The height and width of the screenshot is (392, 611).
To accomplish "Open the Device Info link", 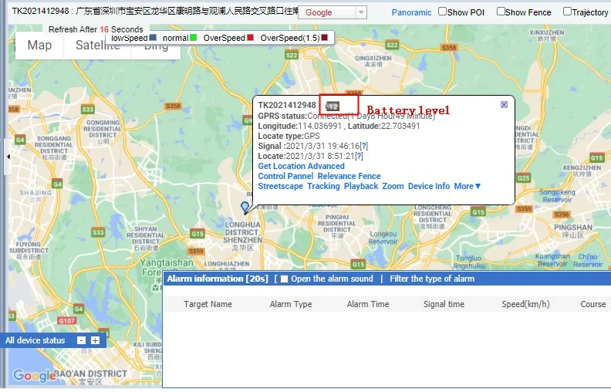I will tap(429, 186).
